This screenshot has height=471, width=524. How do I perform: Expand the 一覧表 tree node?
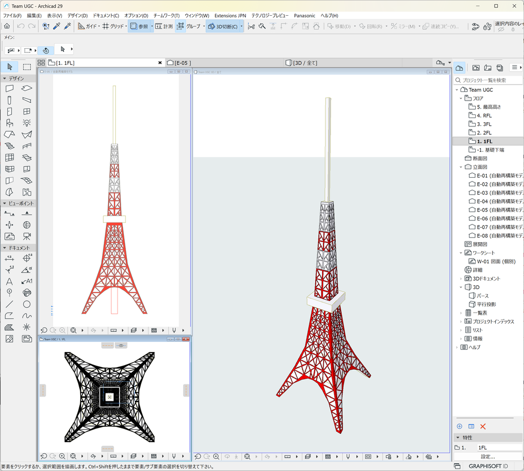tap(461, 313)
